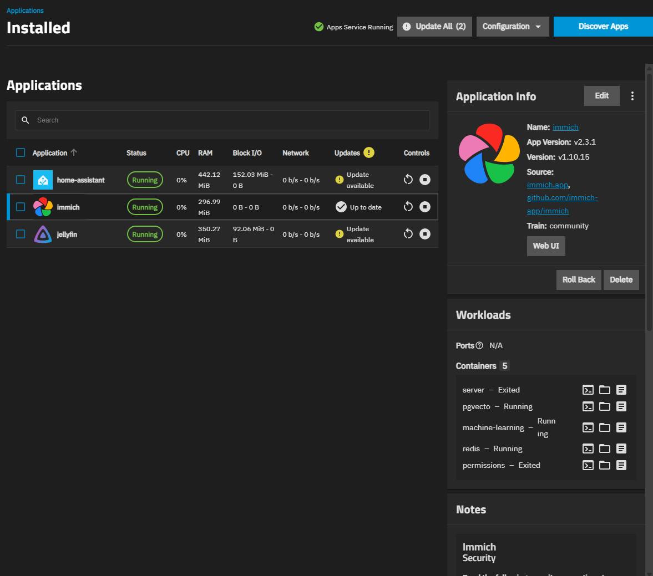This screenshot has width=653, height=576.
Task: Focus the applications Search field
Action: (222, 120)
